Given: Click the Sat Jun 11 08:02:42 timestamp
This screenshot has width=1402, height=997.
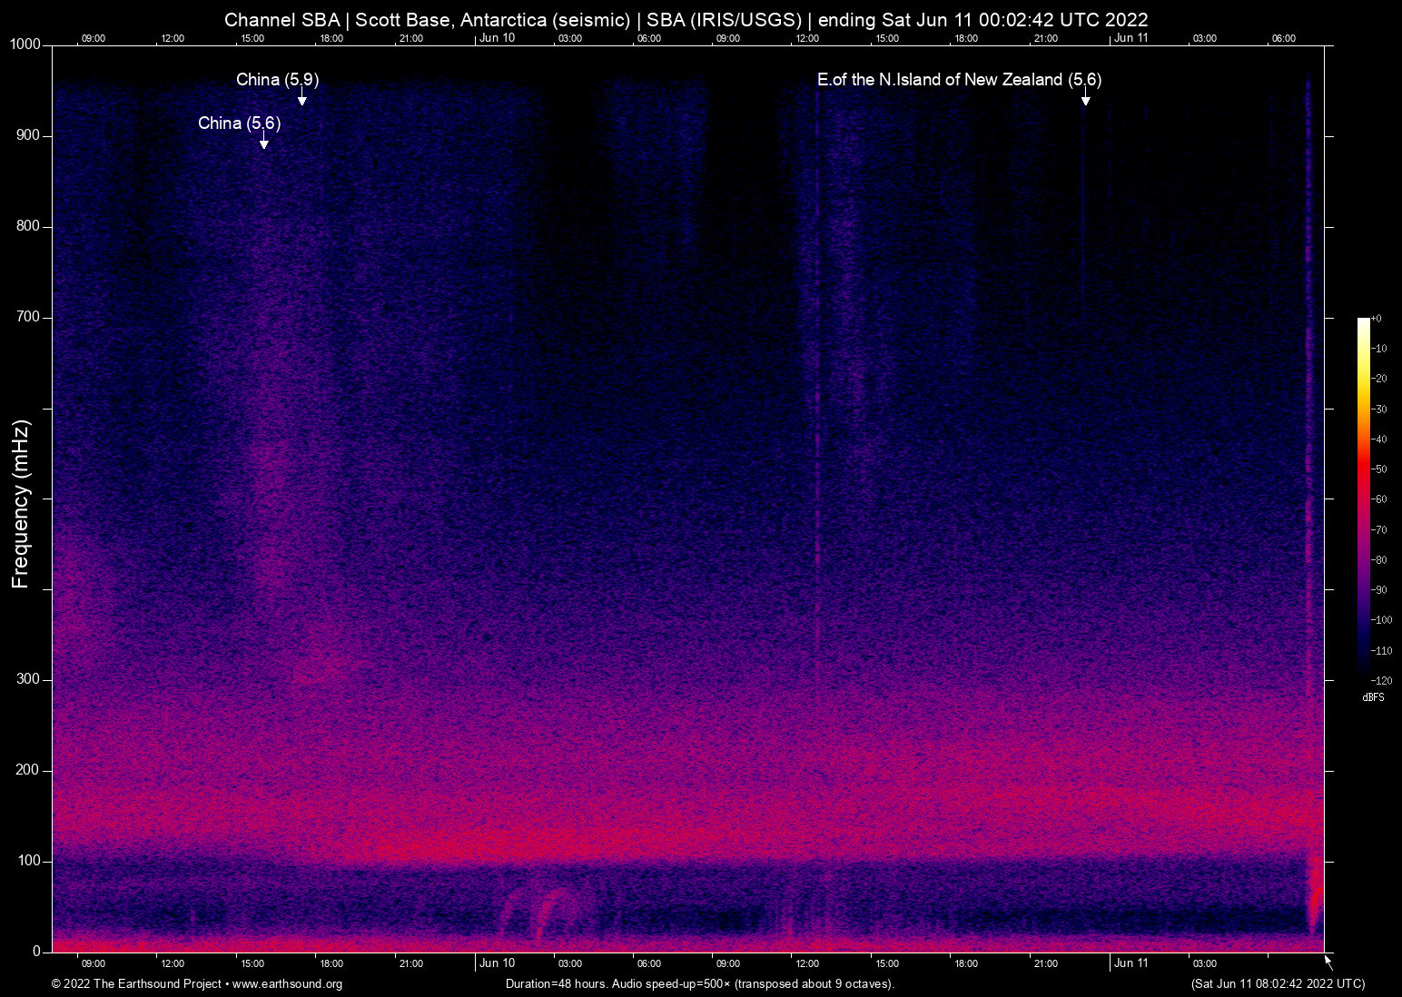Looking at the screenshot, I should (x=1278, y=984).
